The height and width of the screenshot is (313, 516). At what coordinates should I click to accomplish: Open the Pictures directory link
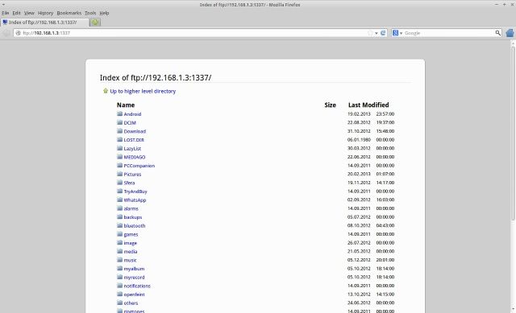pos(132,174)
